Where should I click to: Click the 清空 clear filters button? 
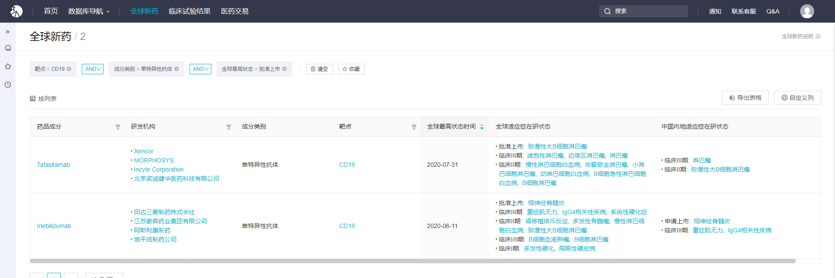click(320, 69)
